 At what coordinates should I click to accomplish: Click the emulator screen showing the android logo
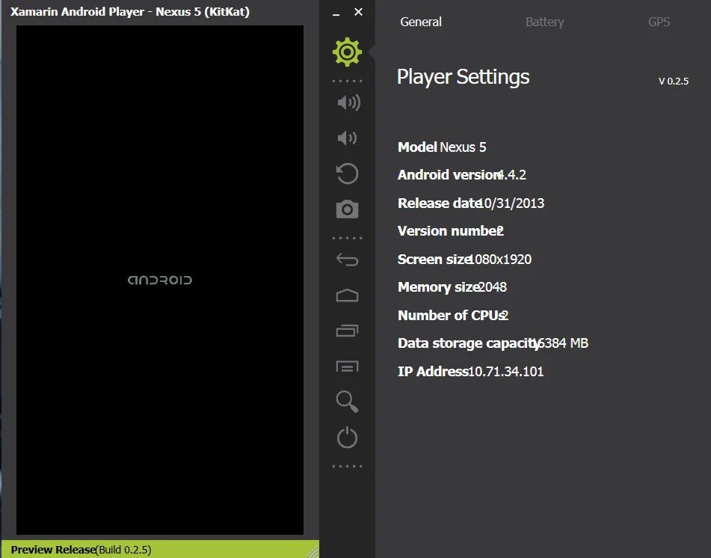pyautogui.click(x=159, y=280)
